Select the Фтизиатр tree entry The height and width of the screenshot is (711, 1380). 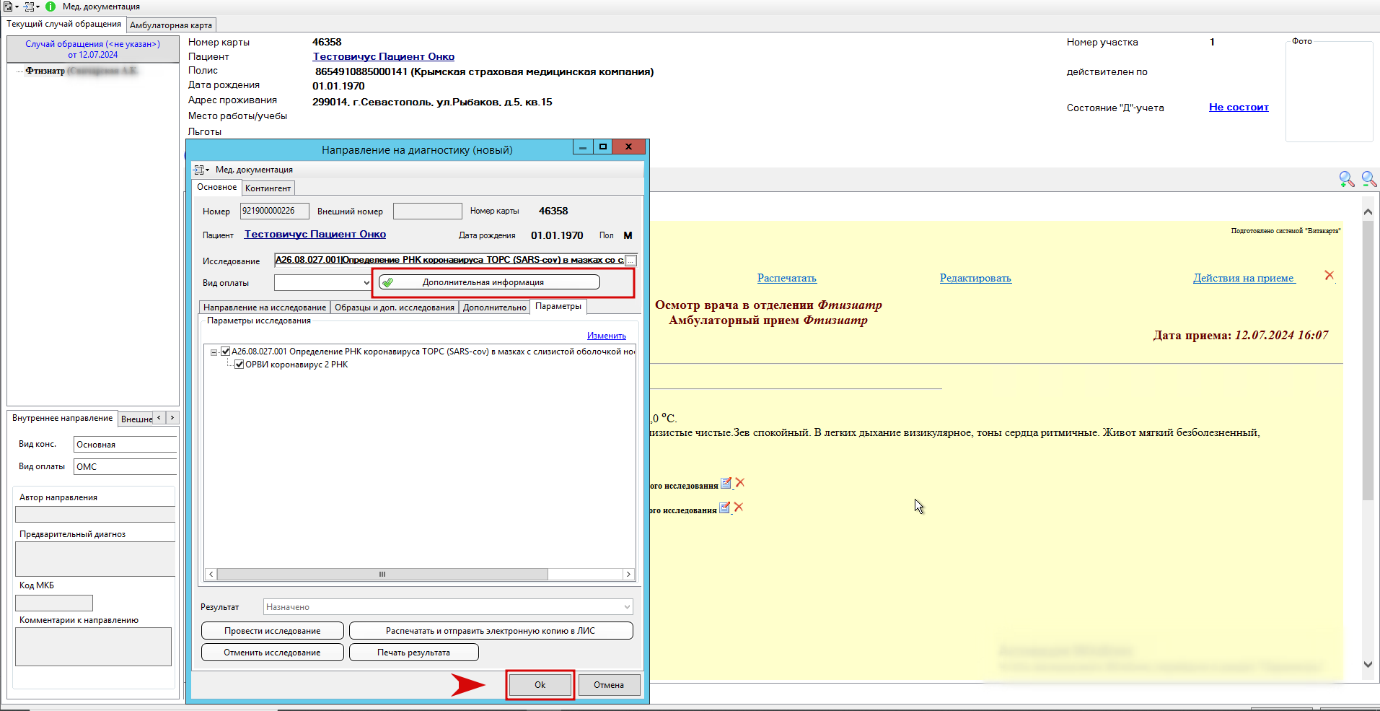tap(81, 71)
